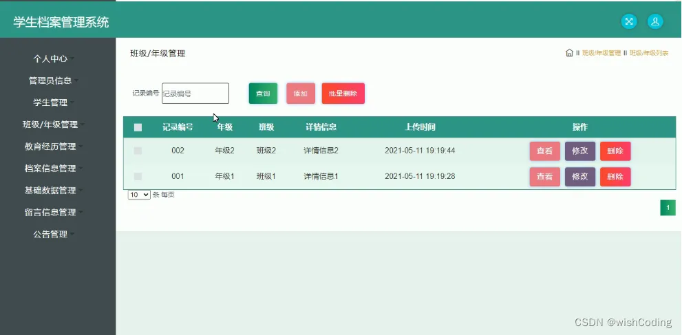Click the 记录编号 search input field
Viewport: 682px width, 335px height.
coord(195,94)
